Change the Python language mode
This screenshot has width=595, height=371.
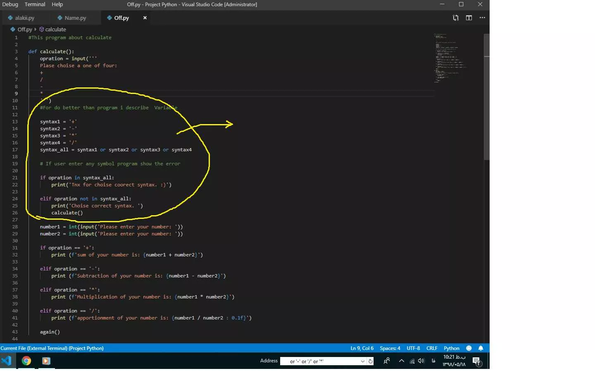(x=452, y=348)
